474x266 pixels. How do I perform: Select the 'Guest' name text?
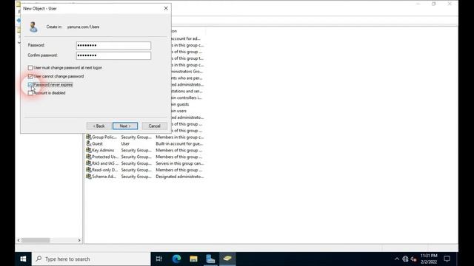(x=97, y=144)
